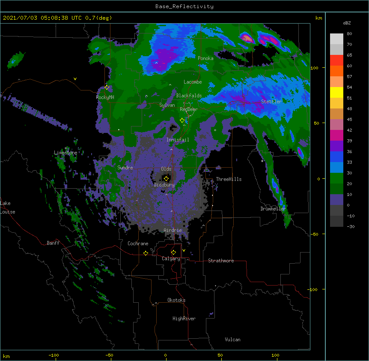Click the km label at bottom-left corner

6,356
